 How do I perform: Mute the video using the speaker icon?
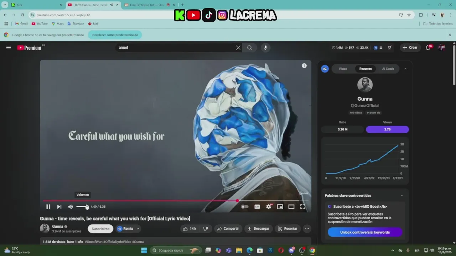pos(71,207)
